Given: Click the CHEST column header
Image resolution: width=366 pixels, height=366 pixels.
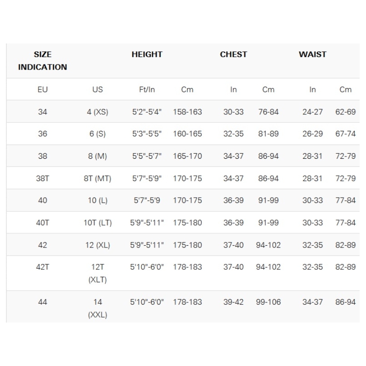Looking at the screenshot, I should tap(233, 54).
